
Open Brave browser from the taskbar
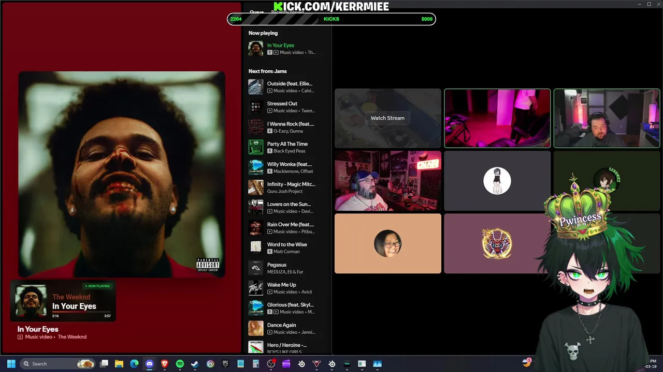pyautogui.click(x=165, y=364)
